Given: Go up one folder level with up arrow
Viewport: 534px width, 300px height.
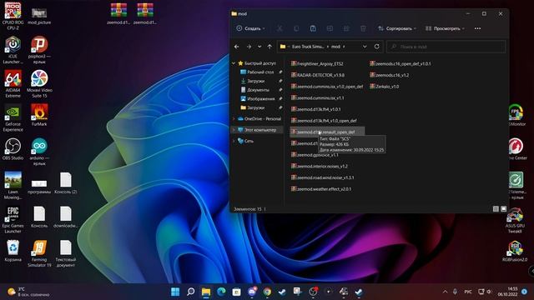Looking at the screenshot, I should (x=270, y=47).
